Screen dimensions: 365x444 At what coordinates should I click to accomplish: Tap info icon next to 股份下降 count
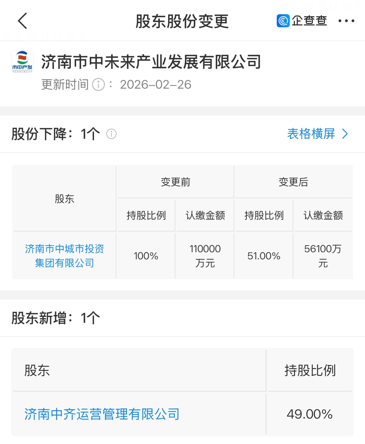click(x=111, y=134)
